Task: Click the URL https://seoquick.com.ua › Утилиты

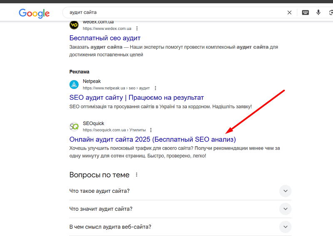Action: click(x=114, y=130)
